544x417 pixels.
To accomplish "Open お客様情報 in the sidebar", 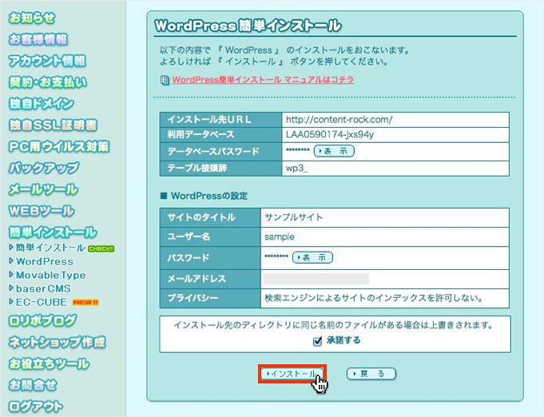I will pos(38,39).
